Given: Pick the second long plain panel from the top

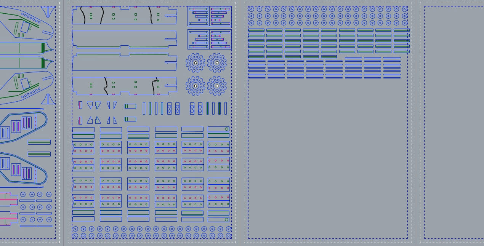Looking at the screenshot, I should (x=125, y=39).
